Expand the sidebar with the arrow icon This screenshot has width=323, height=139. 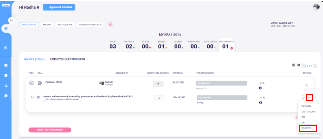tap(12, 20)
